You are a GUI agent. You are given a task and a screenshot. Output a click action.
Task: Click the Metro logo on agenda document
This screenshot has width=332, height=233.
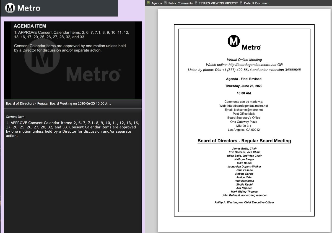(x=244, y=43)
